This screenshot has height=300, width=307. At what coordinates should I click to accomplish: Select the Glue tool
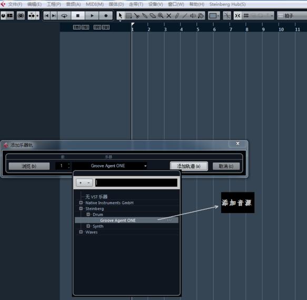[x=145, y=16]
